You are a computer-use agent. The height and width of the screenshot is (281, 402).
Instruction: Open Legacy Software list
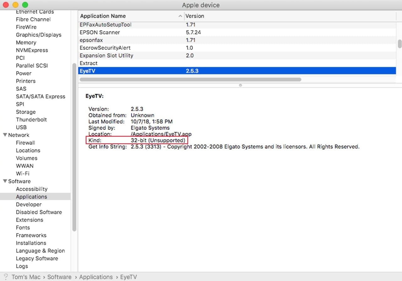tap(37, 258)
